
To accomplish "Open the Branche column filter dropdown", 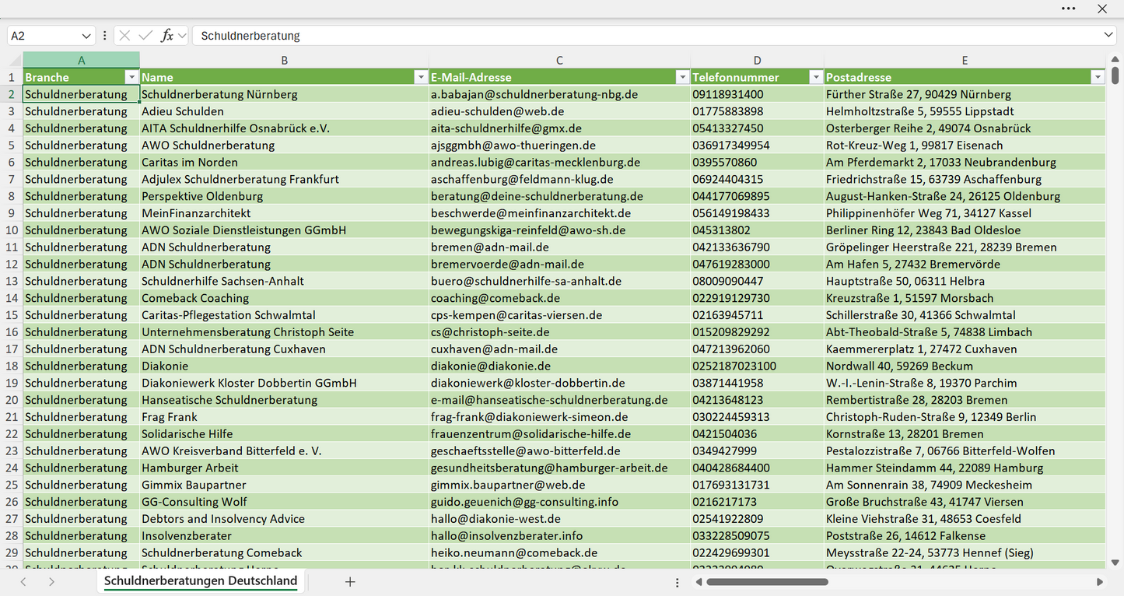I will pyautogui.click(x=131, y=77).
